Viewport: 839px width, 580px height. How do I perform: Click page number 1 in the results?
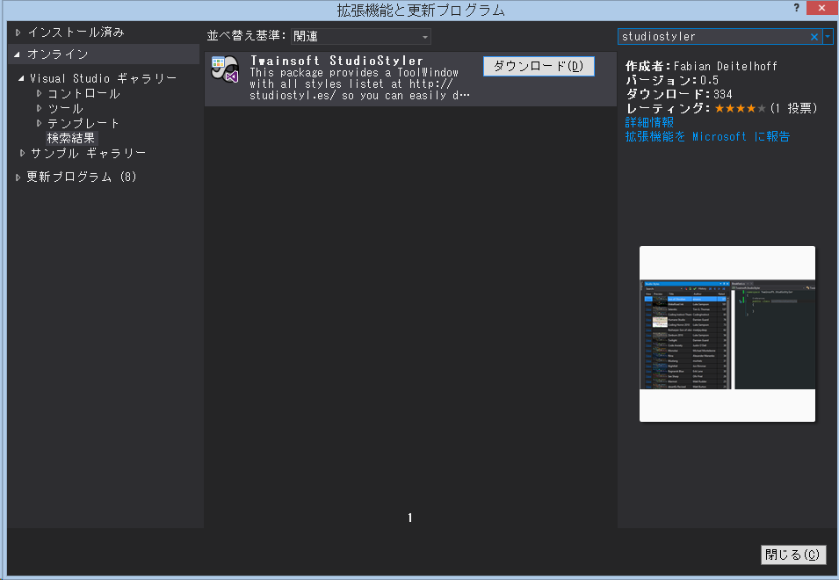(x=410, y=518)
